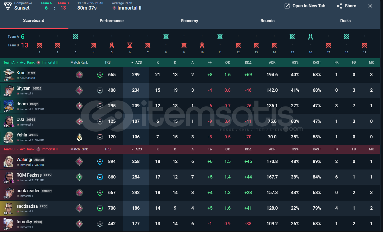Sort Team A table by TRS
This screenshot has height=232, width=383.
tap(108, 63)
